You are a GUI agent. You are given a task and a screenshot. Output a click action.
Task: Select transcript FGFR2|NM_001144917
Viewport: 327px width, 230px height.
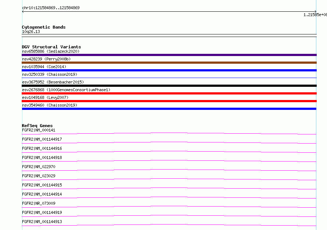pyautogui.click(x=42, y=139)
